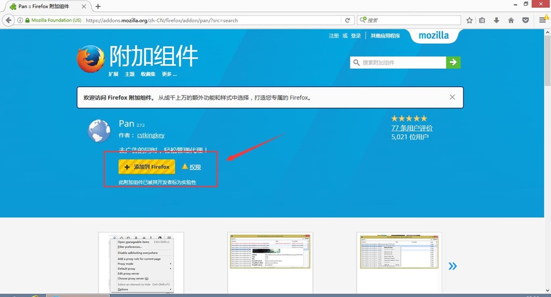Open the Pocket icon in toolbar
Screen dimensions: 551x297
[x=525, y=20]
